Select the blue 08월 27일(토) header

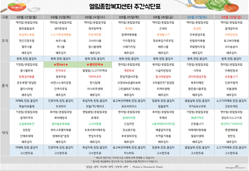pyautogui.click(x=197, y=17)
